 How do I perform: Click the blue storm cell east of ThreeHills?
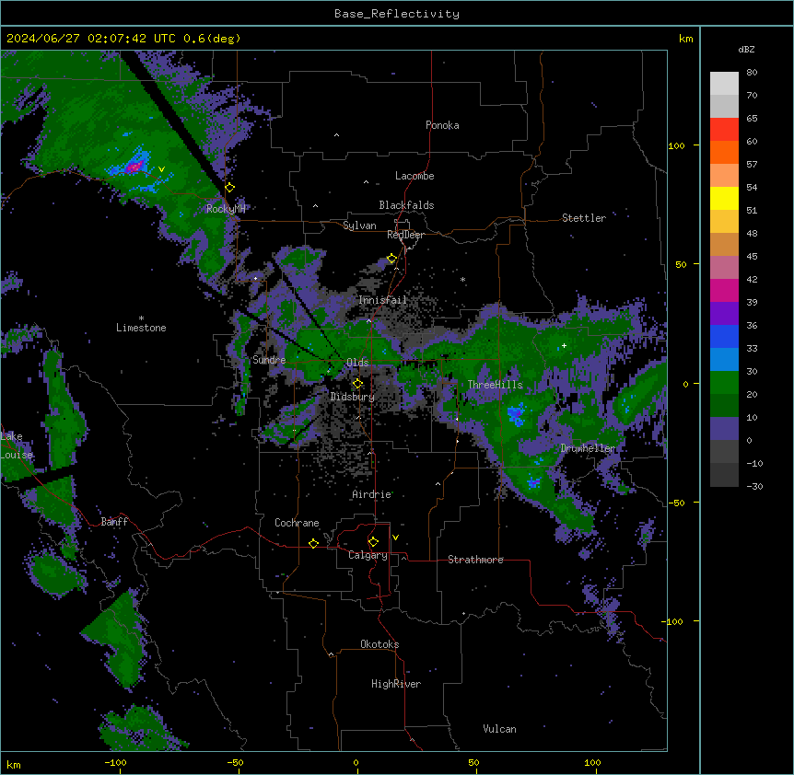point(516,414)
